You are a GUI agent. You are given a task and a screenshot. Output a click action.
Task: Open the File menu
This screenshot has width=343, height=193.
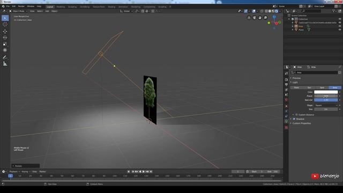click(x=8, y=6)
